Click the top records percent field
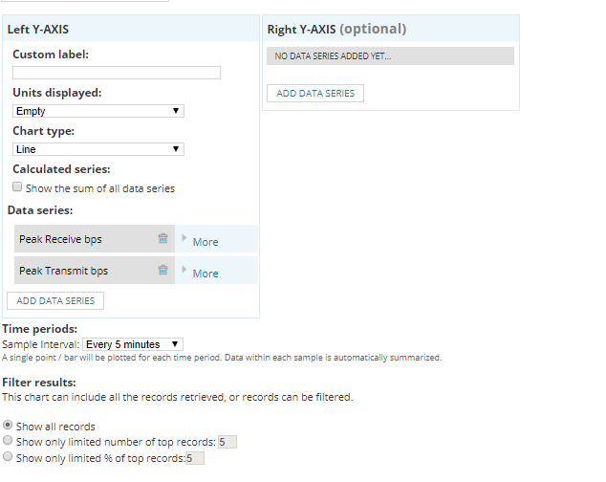Viewport: 606px width, 482px height. (x=194, y=458)
